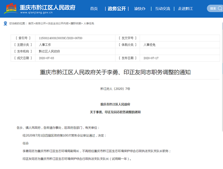Click 首页 in the breadcrumb trail
The height and width of the screenshot is (169, 223).
coord(31,23)
